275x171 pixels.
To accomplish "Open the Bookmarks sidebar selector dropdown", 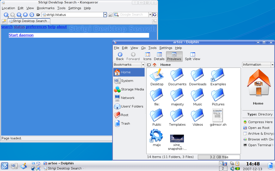I will click(x=143, y=65).
